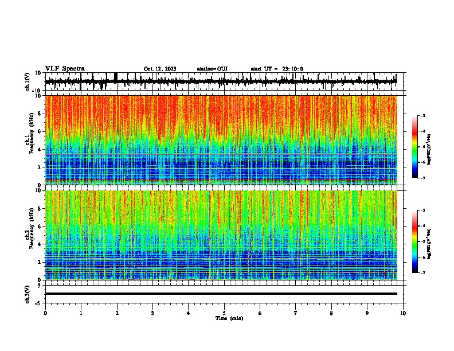Image resolution: width=454 pixels, height=351 pixels.
Task: Click time-axis tick label "3"
Action: (x=152, y=313)
